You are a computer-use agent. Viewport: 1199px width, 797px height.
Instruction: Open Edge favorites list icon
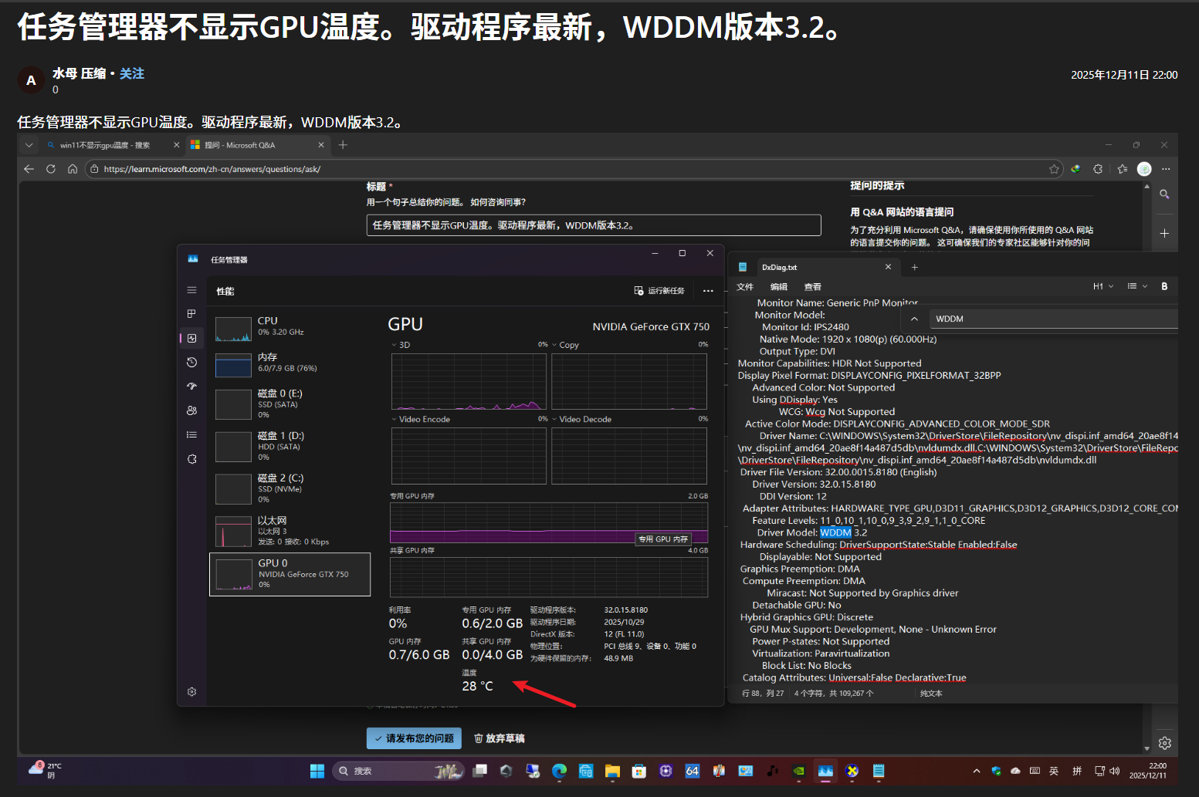tap(1122, 169)
